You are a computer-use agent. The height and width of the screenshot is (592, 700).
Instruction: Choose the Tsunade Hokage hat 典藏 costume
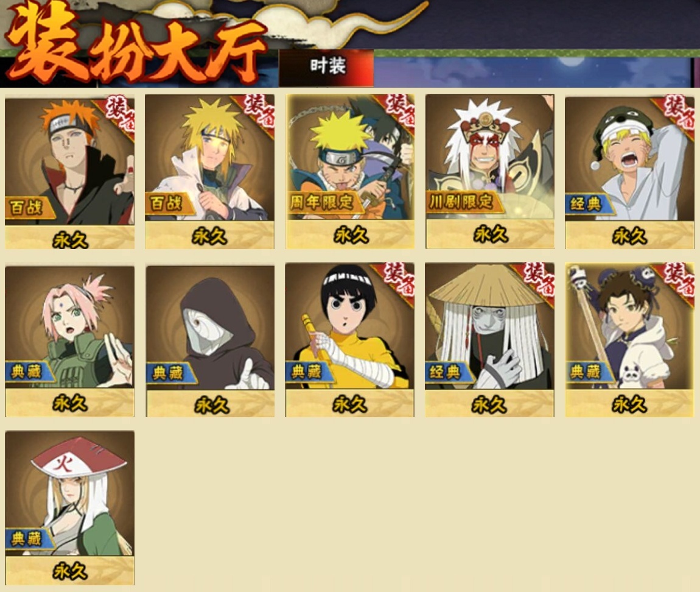click(x=69, y=507)
